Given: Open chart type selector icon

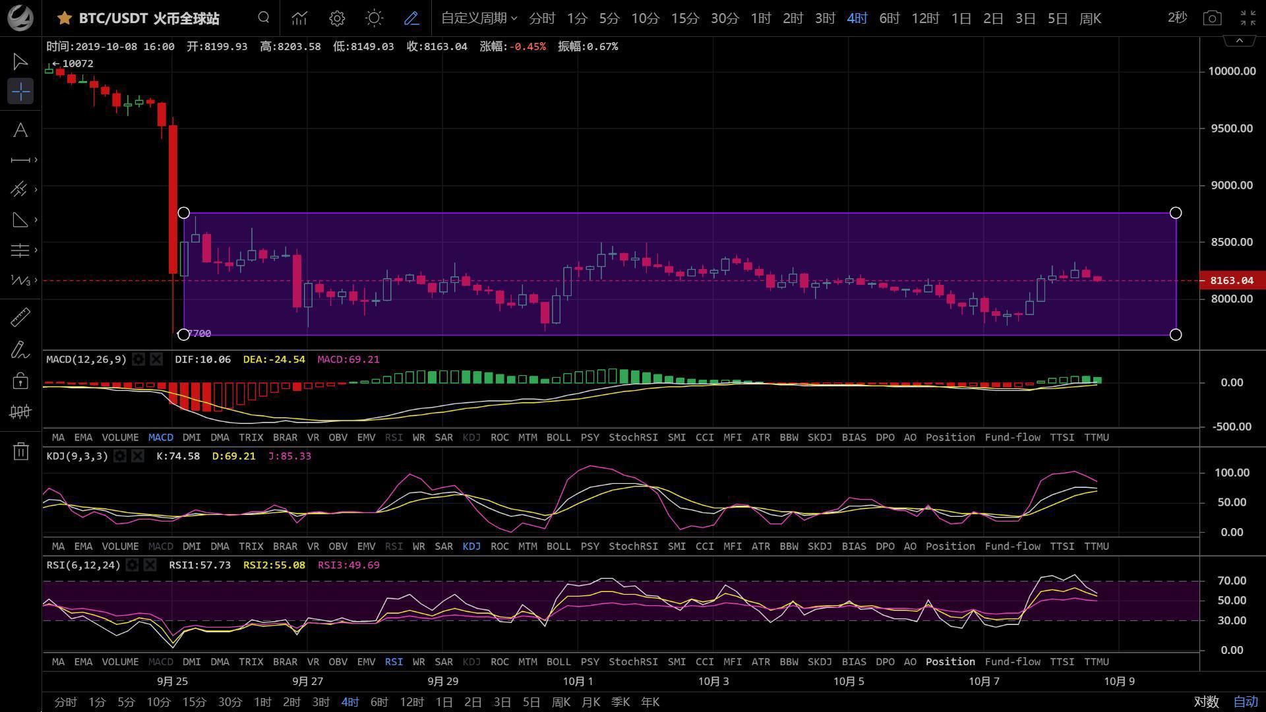Looking at the screenshot, I should pyautogui.click(x=300, y=18).
